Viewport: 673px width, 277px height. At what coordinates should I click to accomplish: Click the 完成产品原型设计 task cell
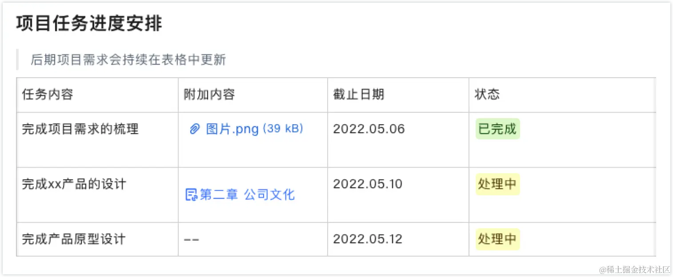(x=74, y=239)
